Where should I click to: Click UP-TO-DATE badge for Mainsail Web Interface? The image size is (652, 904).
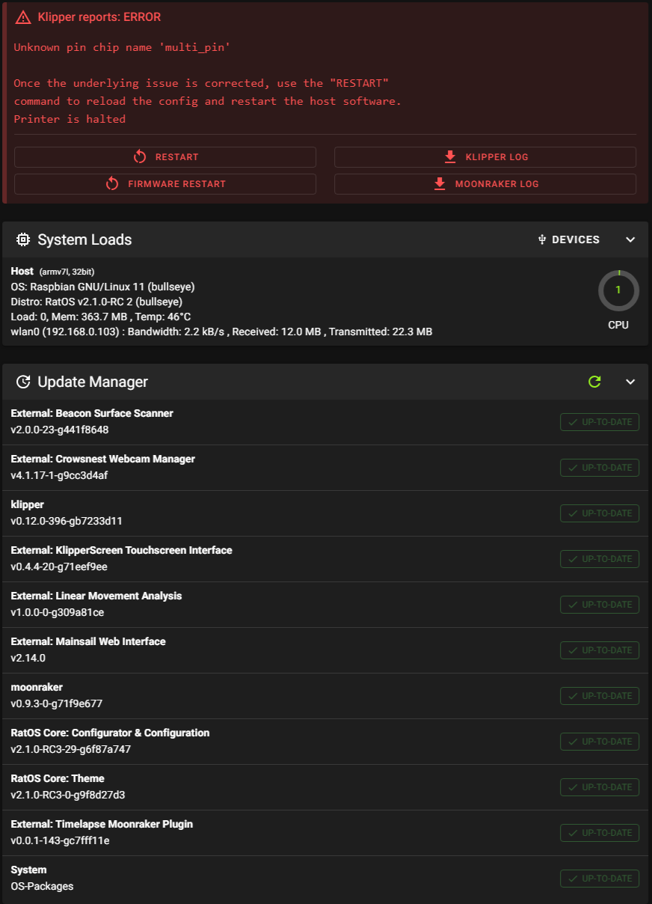click(x=600, y=650)
